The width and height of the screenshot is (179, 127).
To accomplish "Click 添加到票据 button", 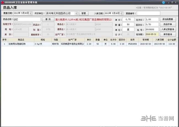I will tap(168, 19).
